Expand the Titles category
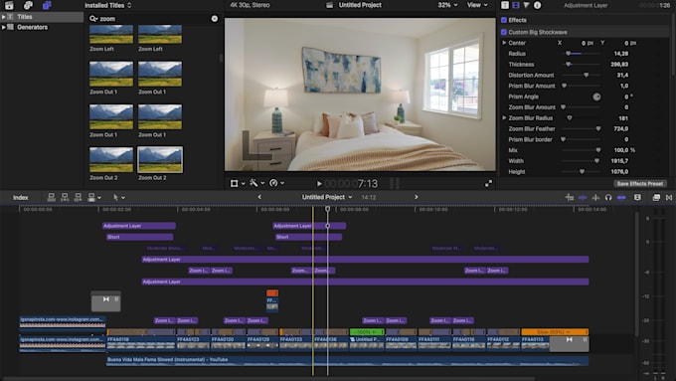The image size is (676, 381). [x=3, y=16]
